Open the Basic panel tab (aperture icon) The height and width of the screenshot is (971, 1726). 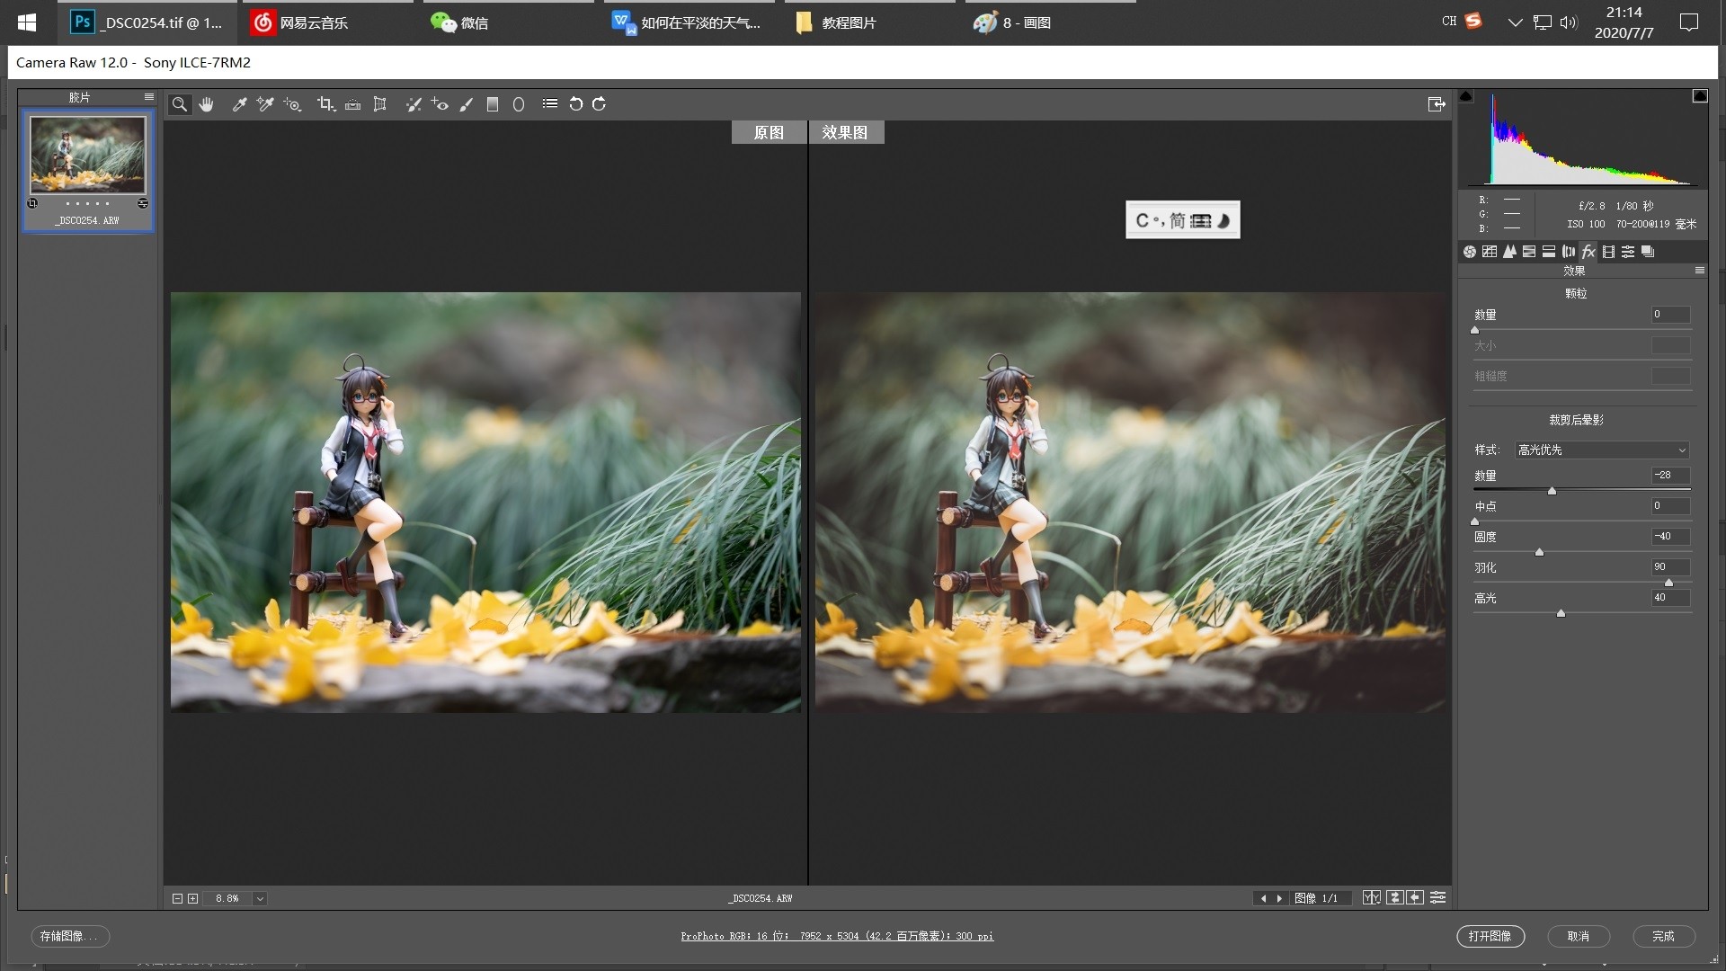point(1470,252)
